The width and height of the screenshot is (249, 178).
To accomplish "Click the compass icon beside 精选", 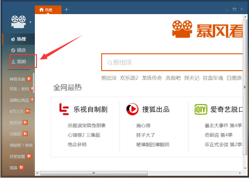I will tap(13, 50).
